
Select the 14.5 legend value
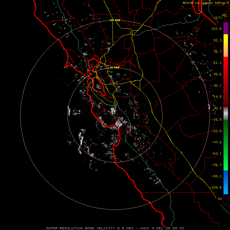tap(217, 97)
